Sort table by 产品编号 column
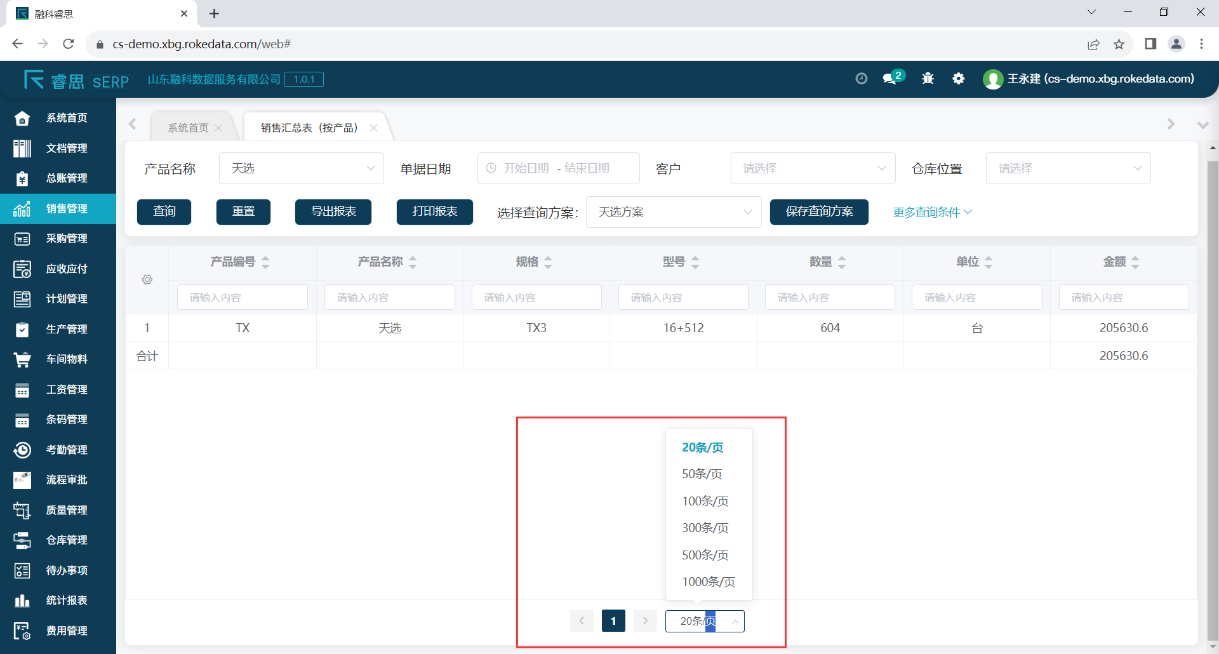Viewport: 1219px width, 654px height. pos(265,262)
